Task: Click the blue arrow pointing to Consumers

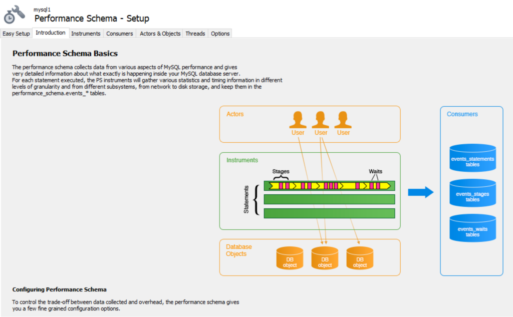Action: coord(421,193)
